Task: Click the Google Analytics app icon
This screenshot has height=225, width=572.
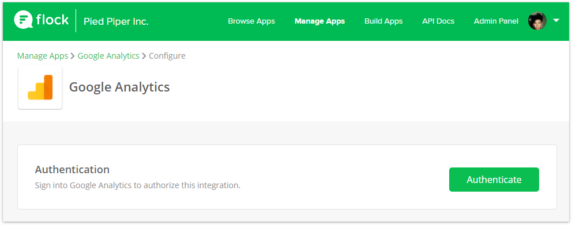Action: pos(40,87)
